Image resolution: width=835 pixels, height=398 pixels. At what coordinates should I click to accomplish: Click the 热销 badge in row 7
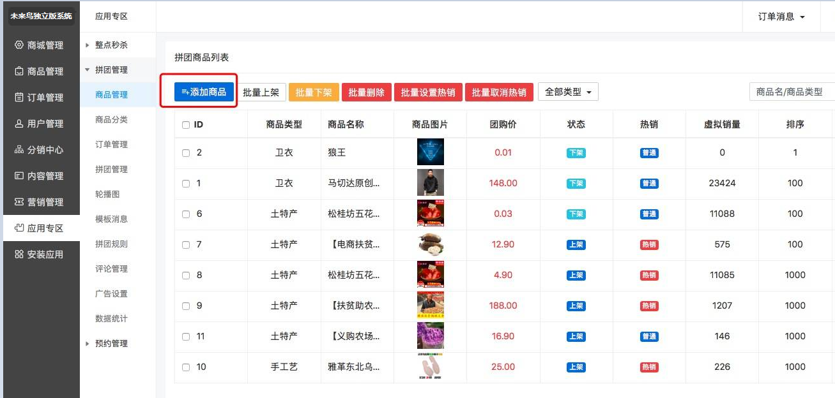tap(649, 245)
